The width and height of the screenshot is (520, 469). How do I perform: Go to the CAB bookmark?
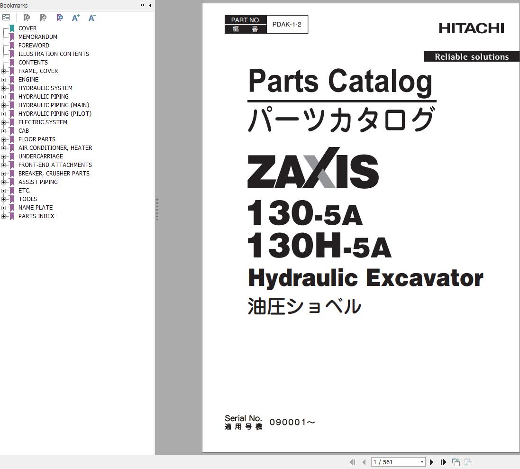coord(24,131)
